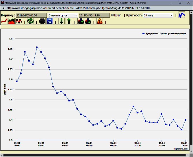Viewport: 193px width, 157px height.
Task: Click the 'Период с' label
Action: coord(8,15)
